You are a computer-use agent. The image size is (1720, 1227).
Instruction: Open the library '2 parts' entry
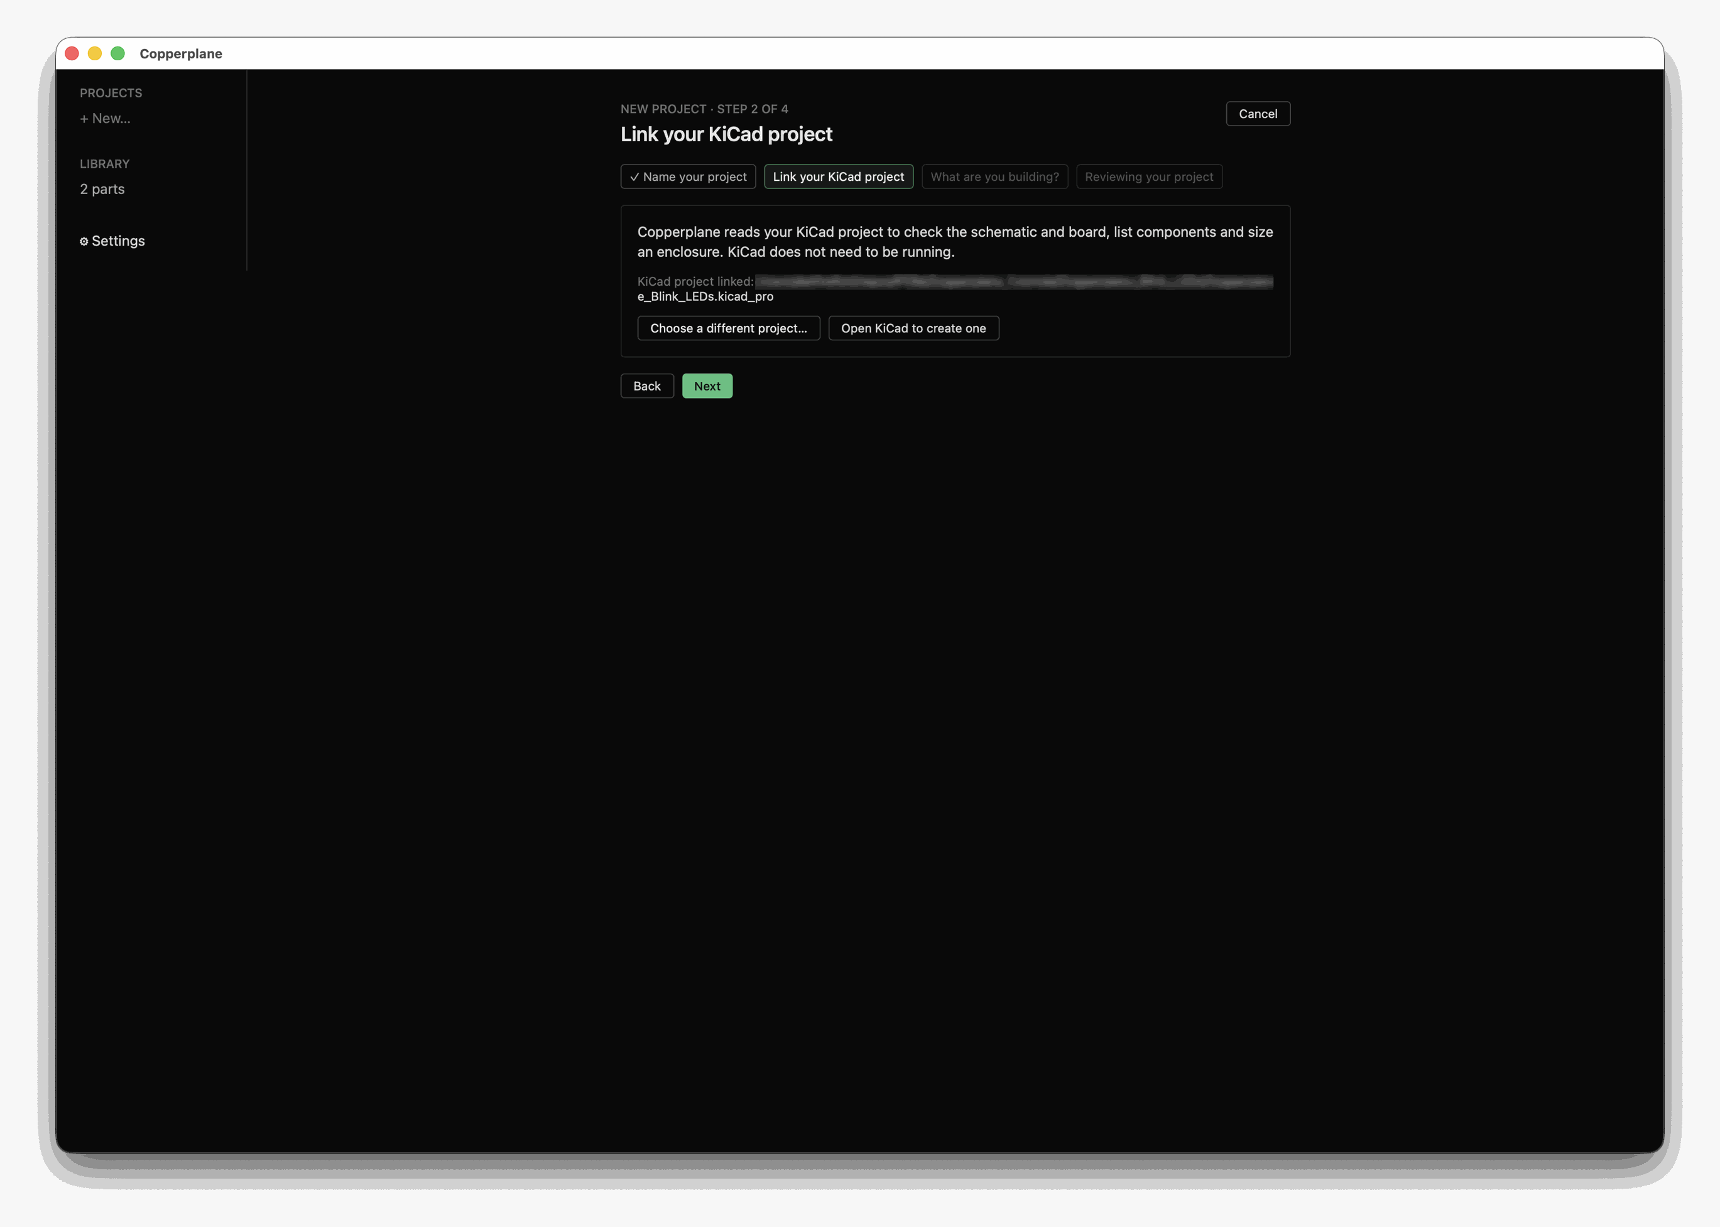click(x=102, y=189)
